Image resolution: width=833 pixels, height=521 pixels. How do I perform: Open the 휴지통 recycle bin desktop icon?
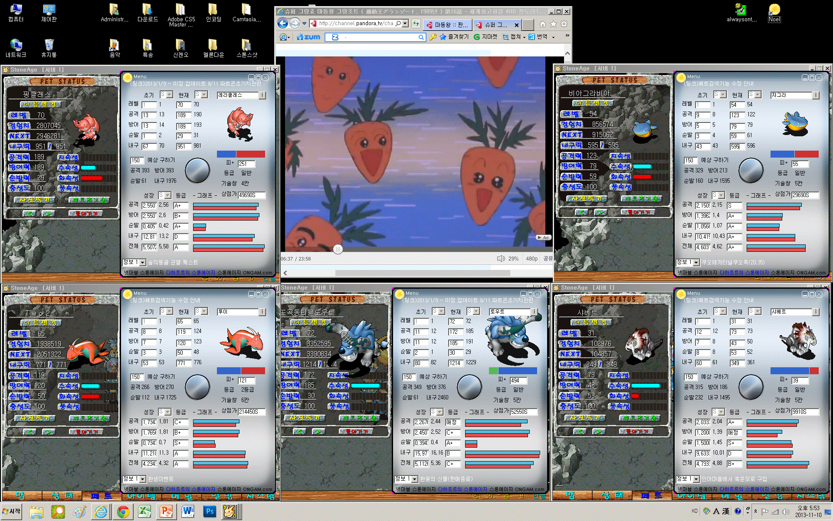49,48
